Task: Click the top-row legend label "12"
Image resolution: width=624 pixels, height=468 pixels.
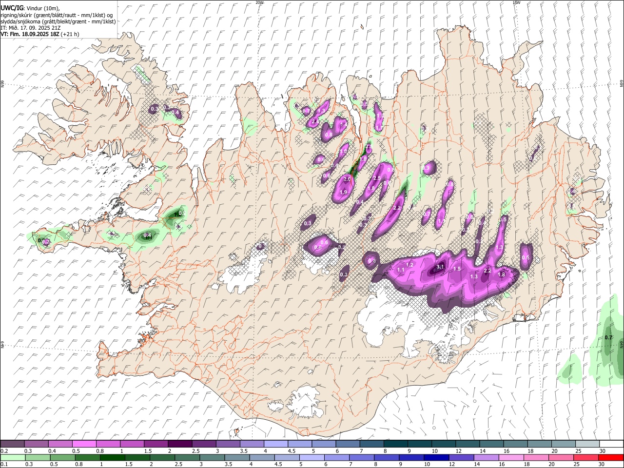Action: point(458,451)
